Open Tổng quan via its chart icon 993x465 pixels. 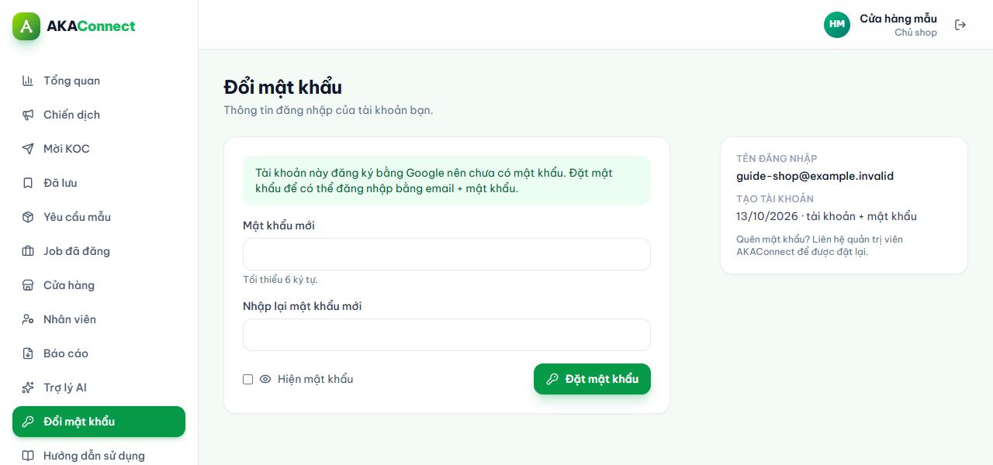[x=28, y=81]
